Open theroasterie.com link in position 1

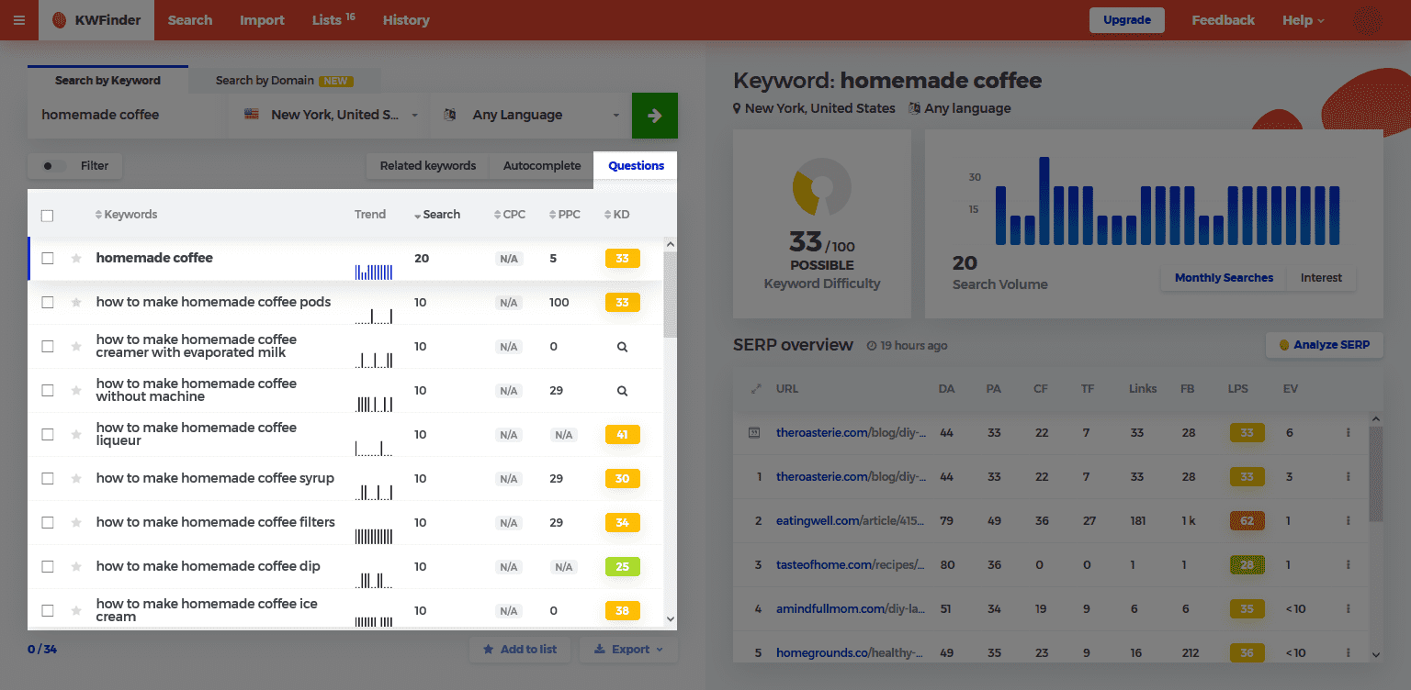[x=851, y=477]
